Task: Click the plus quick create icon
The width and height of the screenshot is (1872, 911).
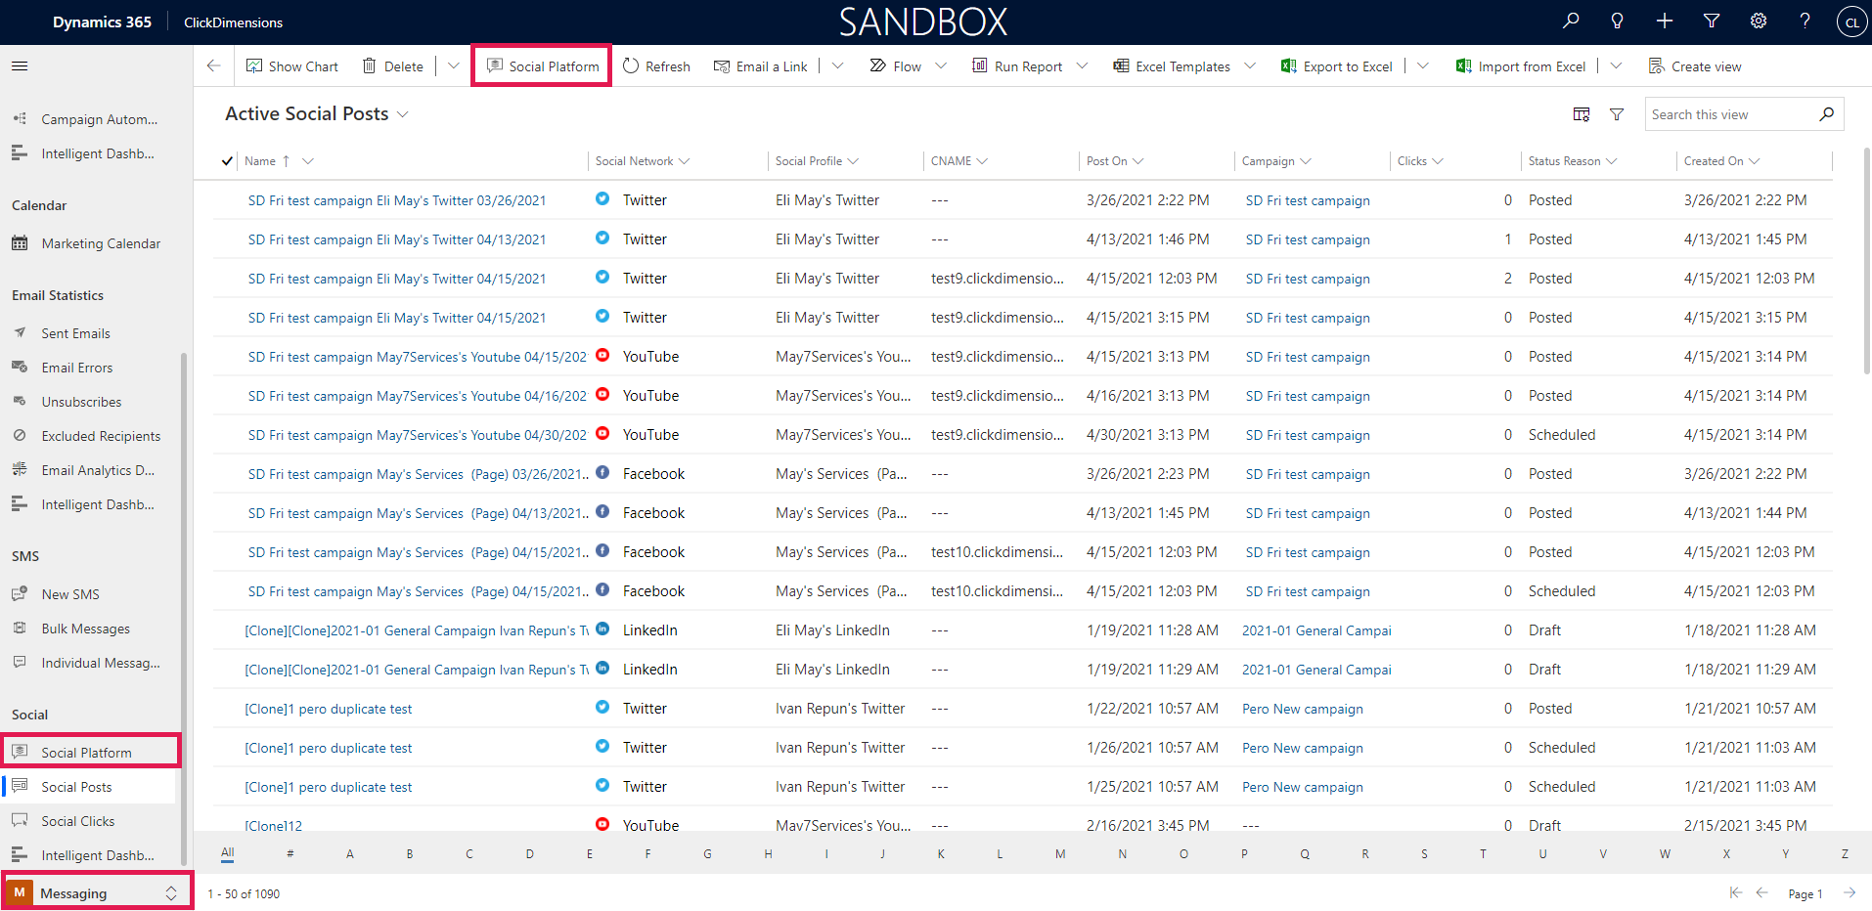Action: click(1665, 21)
